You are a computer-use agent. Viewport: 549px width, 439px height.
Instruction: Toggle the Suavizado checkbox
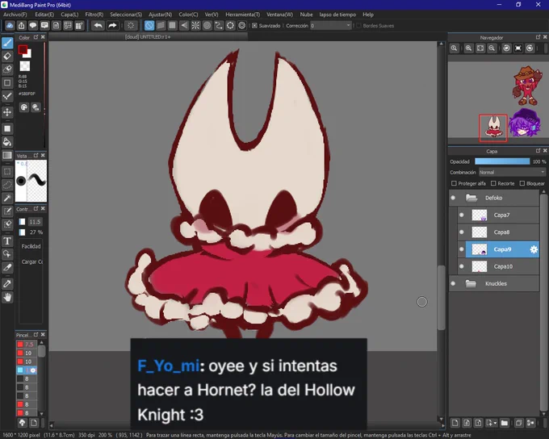[254, 26]
